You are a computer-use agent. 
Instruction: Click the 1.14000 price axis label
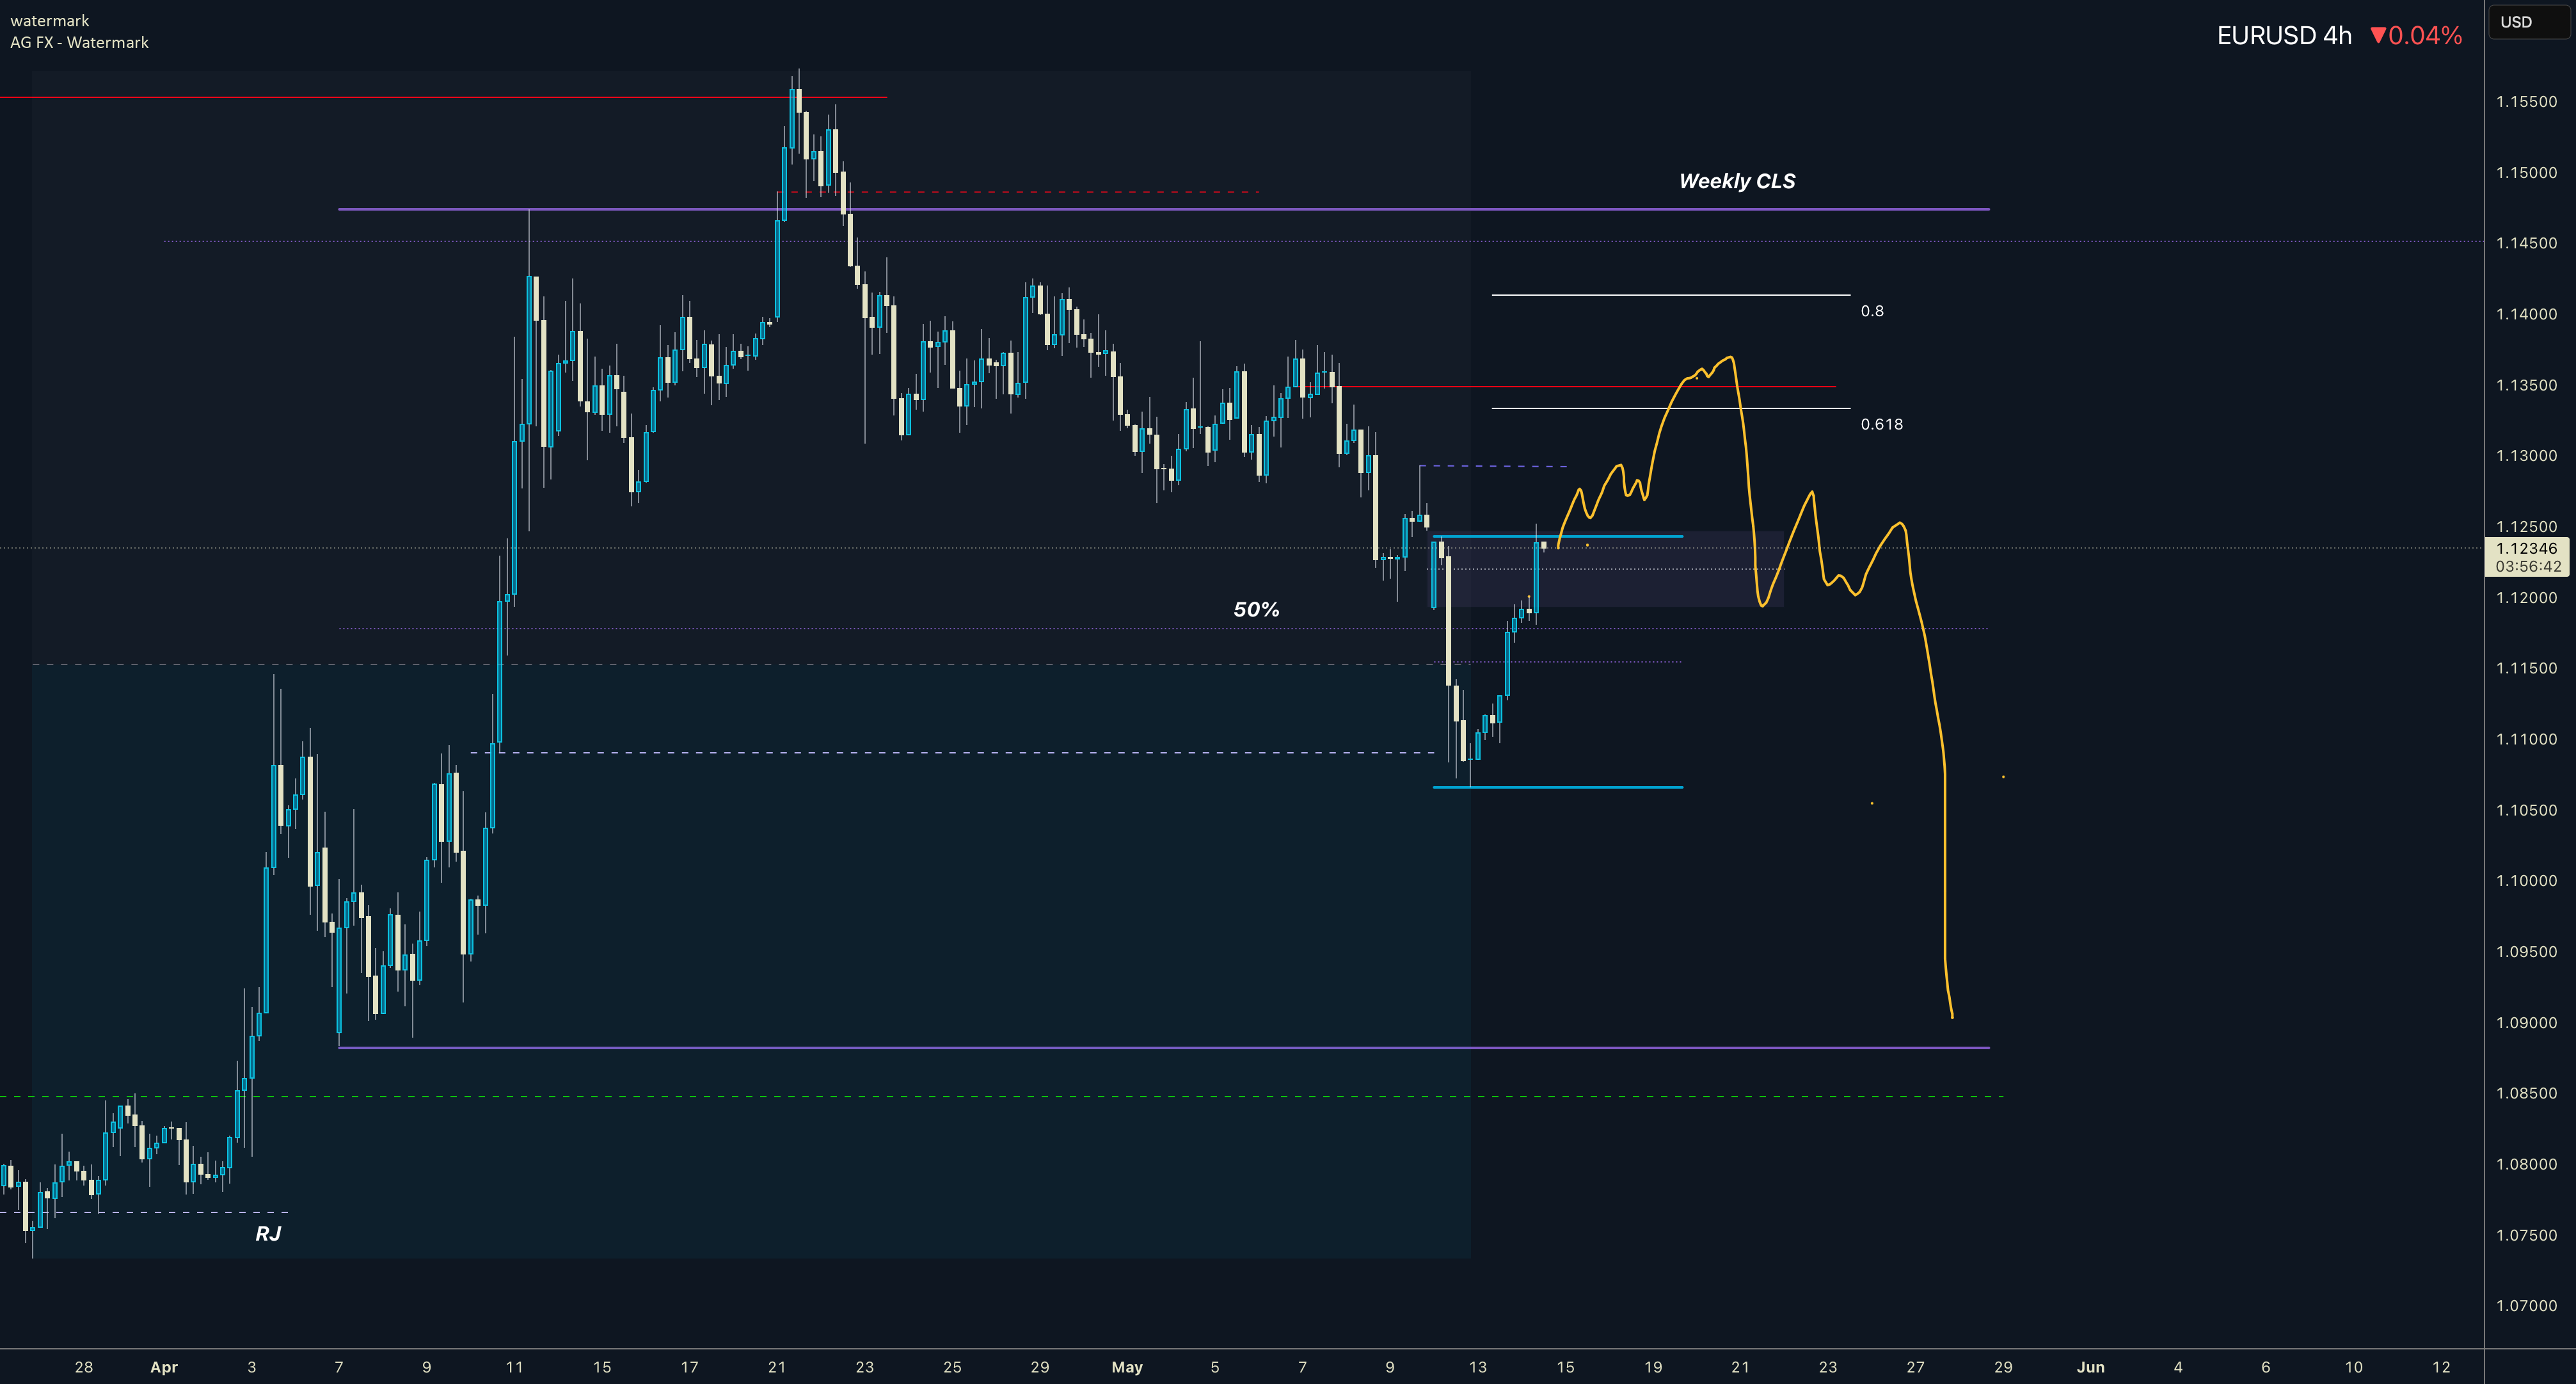2526,314
